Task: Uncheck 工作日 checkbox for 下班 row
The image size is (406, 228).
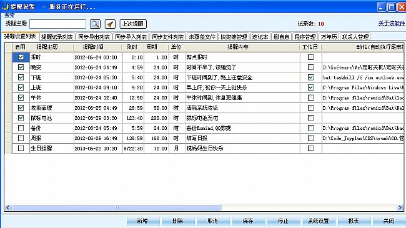Action: click(310, 77)
